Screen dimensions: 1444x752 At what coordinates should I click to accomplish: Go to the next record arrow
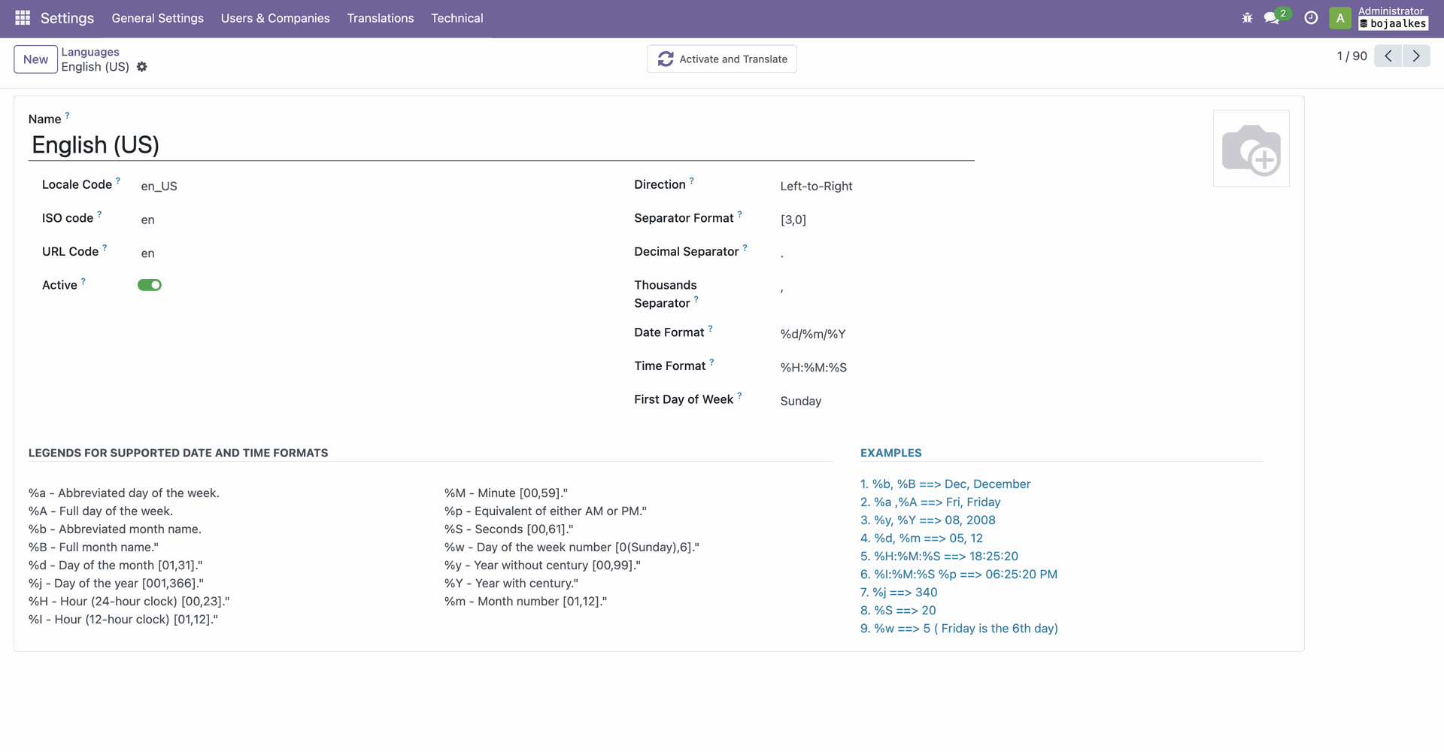pyautogui.click(x=1416, y=56)
